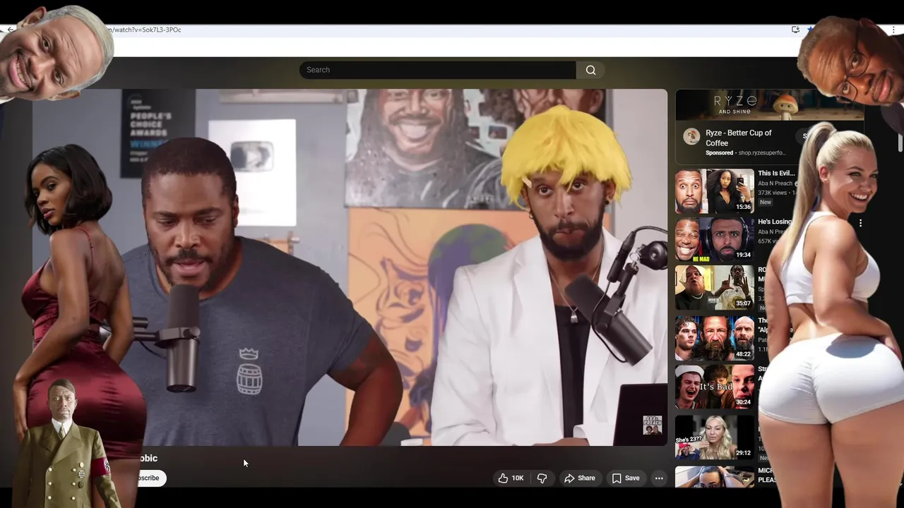Open the Share dialog for this video
Viewport: 904px width, 508px height.
[579, 478]
